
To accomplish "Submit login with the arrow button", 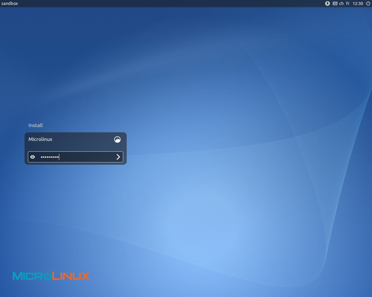I will tap(118, 157).
